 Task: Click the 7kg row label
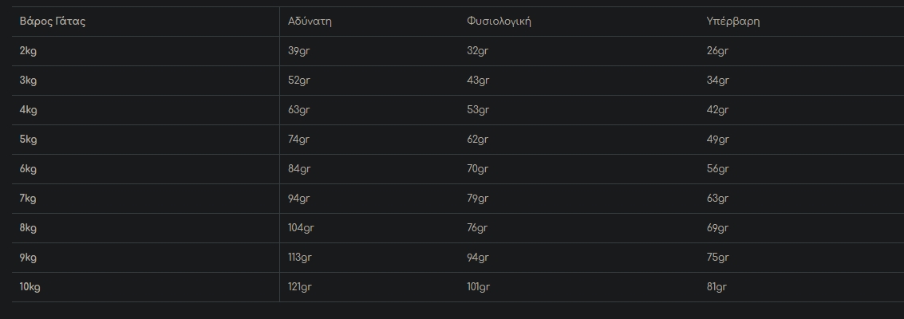pyautogui.click(x=29, y=199)
